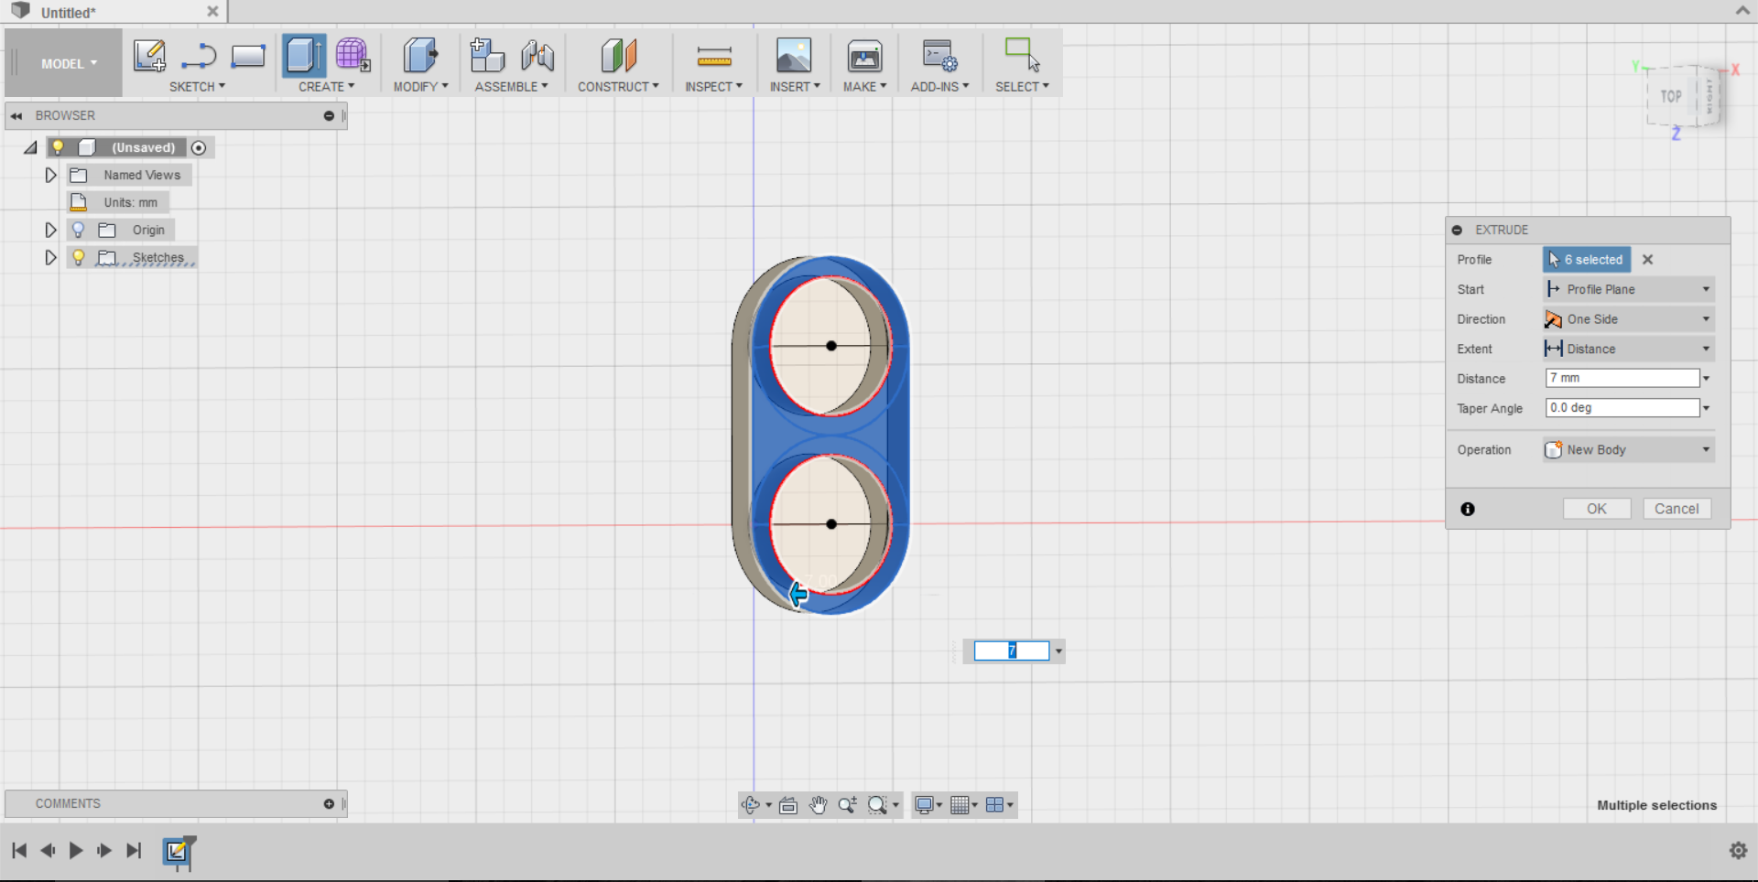Image resolution: width=1758 pixels, height=882 pixels.
Task: Open the MODEL workspace menu
Action: (68, 63)
